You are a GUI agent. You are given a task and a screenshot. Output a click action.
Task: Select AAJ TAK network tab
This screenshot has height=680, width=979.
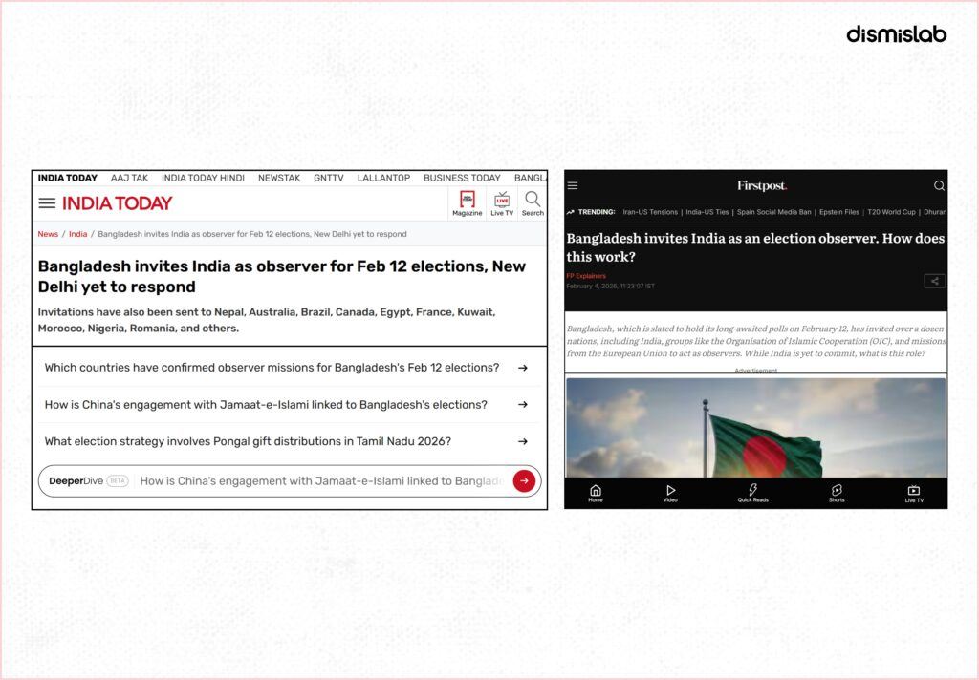[x=129, y=178]
